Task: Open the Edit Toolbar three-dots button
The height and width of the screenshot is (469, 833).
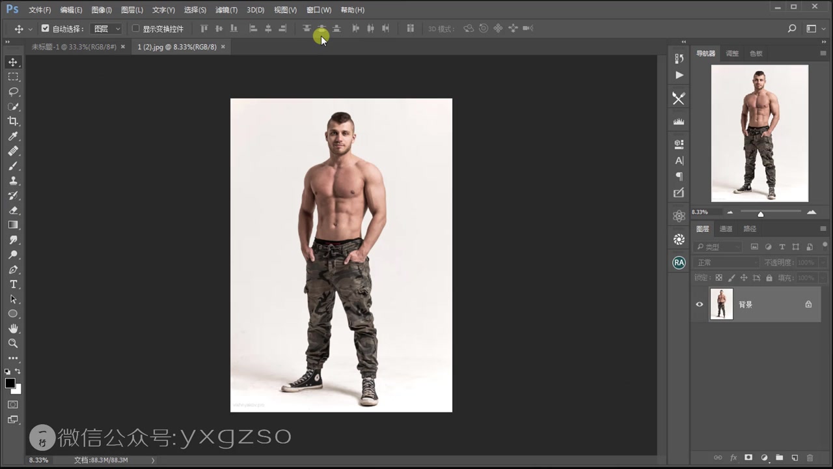Action: [13, 358]
